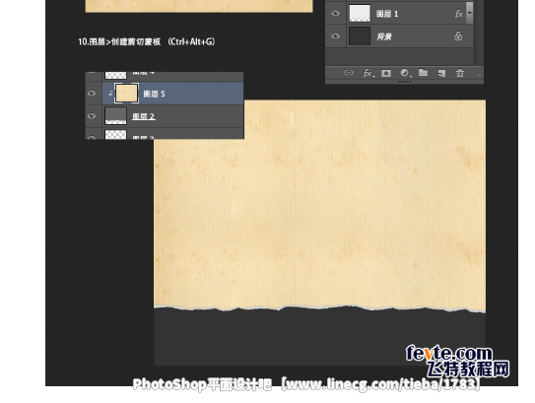Click the layer name 图层 1
The width and height of the screenshot is (535, 403).
pos(387,14)
